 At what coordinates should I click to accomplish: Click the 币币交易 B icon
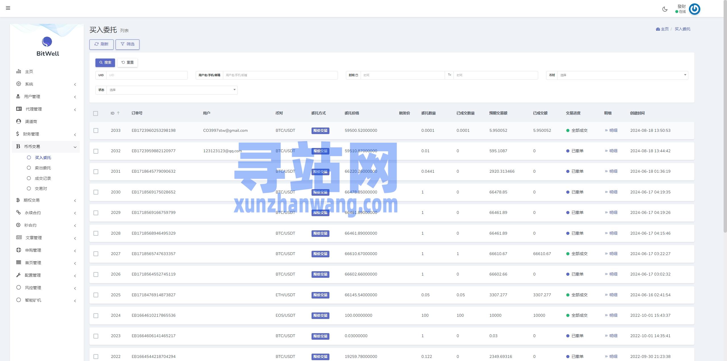(x=18, y=146)
